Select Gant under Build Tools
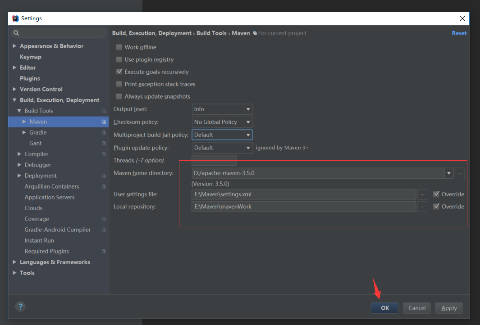This screenshot has height=325, width=480. pos(36,143)
